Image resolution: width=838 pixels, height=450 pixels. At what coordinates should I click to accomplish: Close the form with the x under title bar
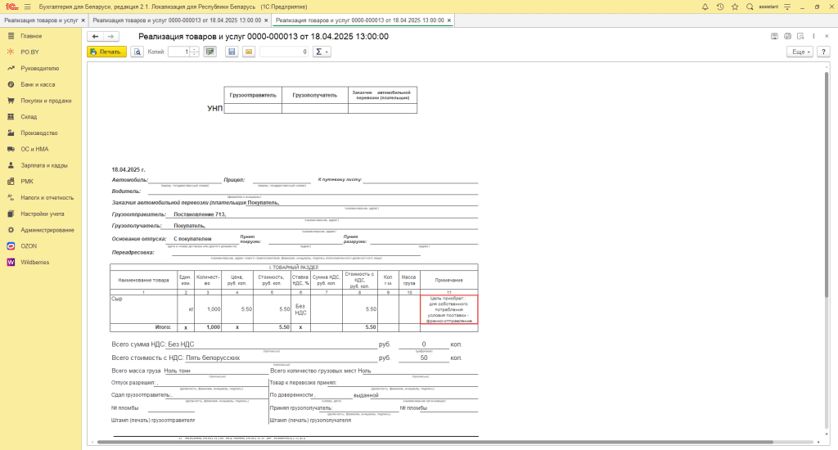tap(827, 36)
